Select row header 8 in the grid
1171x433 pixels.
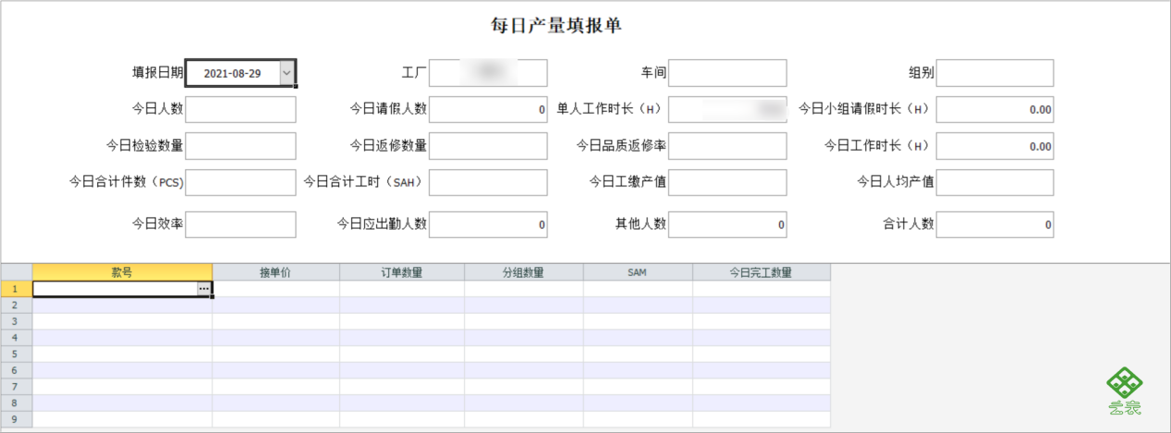16,403
